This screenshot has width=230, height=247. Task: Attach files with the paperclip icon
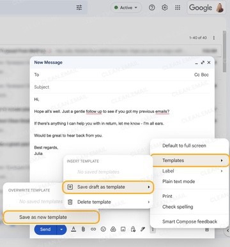[83, 229]
